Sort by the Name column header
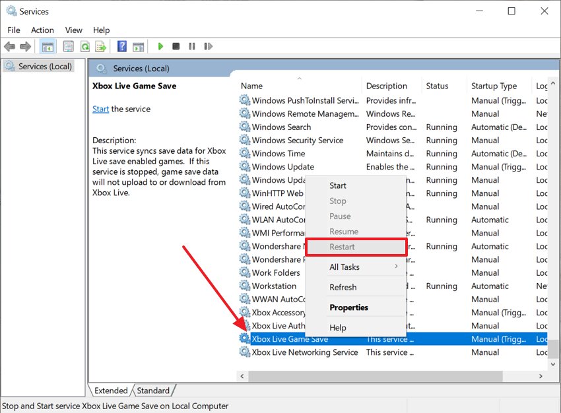561x413 pixels. tap(300, 86)
